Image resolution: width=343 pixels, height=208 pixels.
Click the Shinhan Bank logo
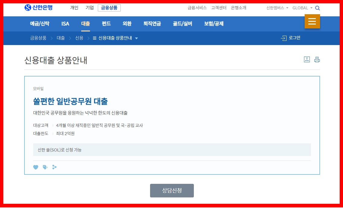(39, 8)
